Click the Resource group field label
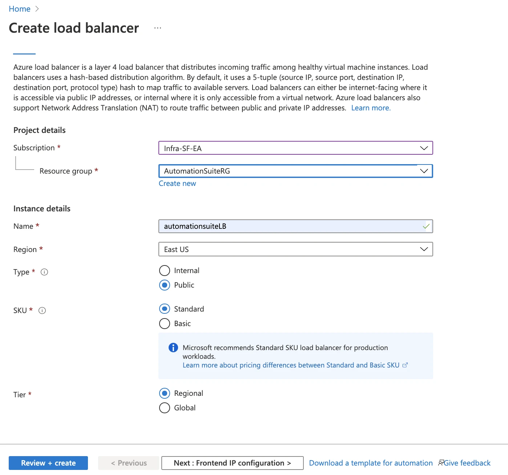508x475 pixels. click(x=66, y=171)
